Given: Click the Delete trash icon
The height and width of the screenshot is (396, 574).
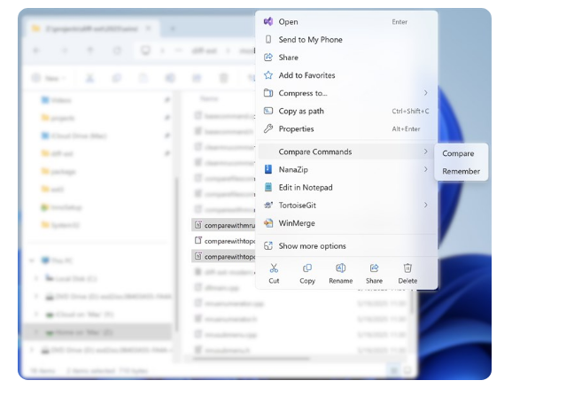Looking at the screenshot, I should [x=407, y=268].
